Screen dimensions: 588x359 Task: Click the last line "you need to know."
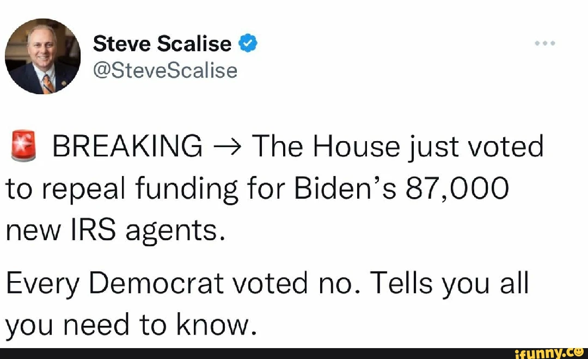point(131,325)
